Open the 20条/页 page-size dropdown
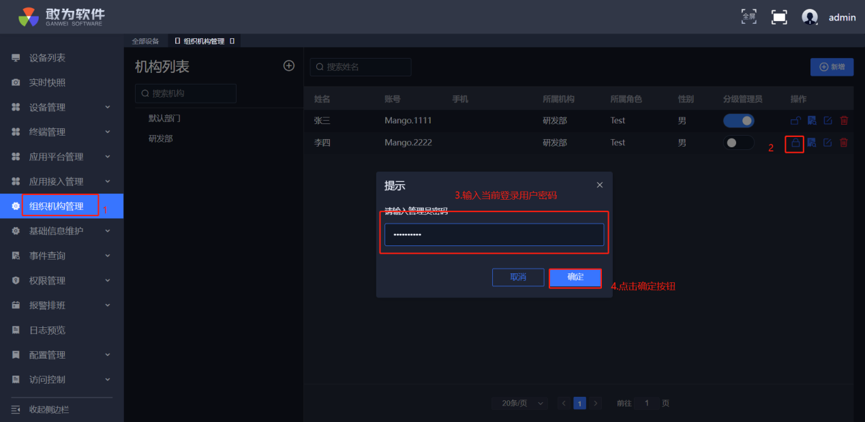 click(x=520, y=403)
